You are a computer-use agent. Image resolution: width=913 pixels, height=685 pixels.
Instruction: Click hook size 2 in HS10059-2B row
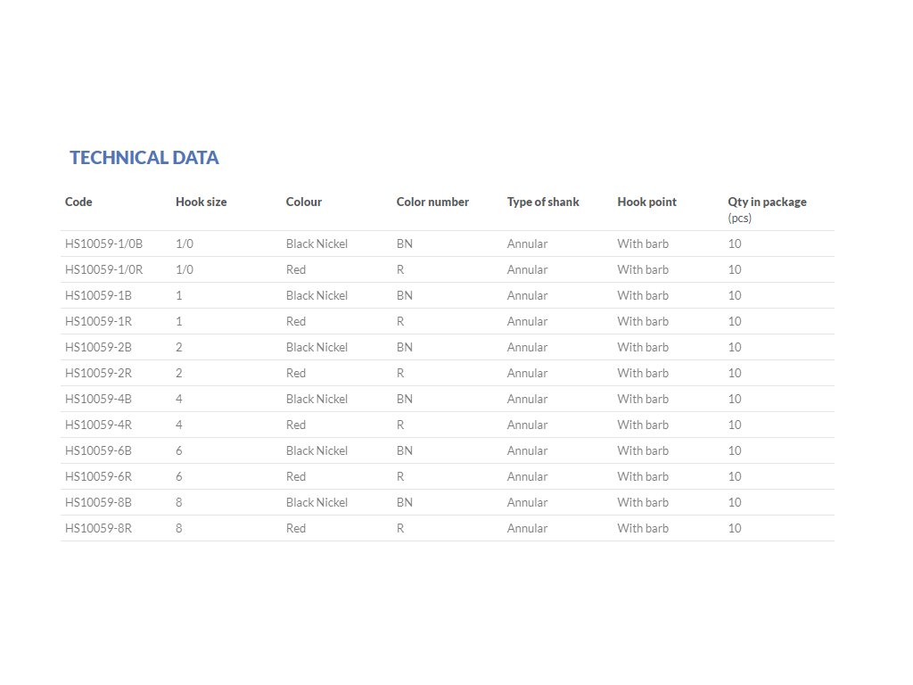178,347
